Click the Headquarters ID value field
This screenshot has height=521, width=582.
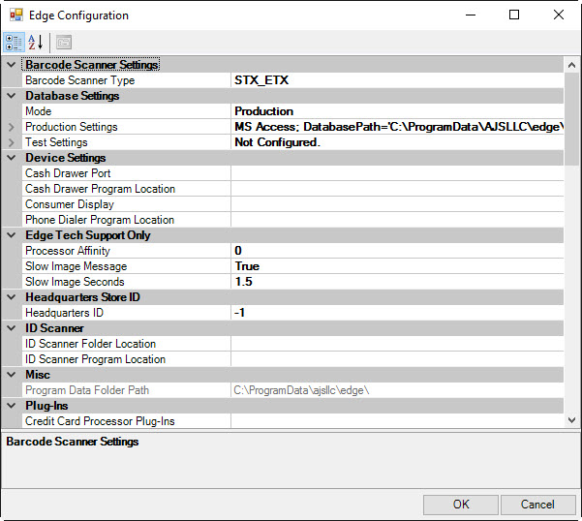397,313
